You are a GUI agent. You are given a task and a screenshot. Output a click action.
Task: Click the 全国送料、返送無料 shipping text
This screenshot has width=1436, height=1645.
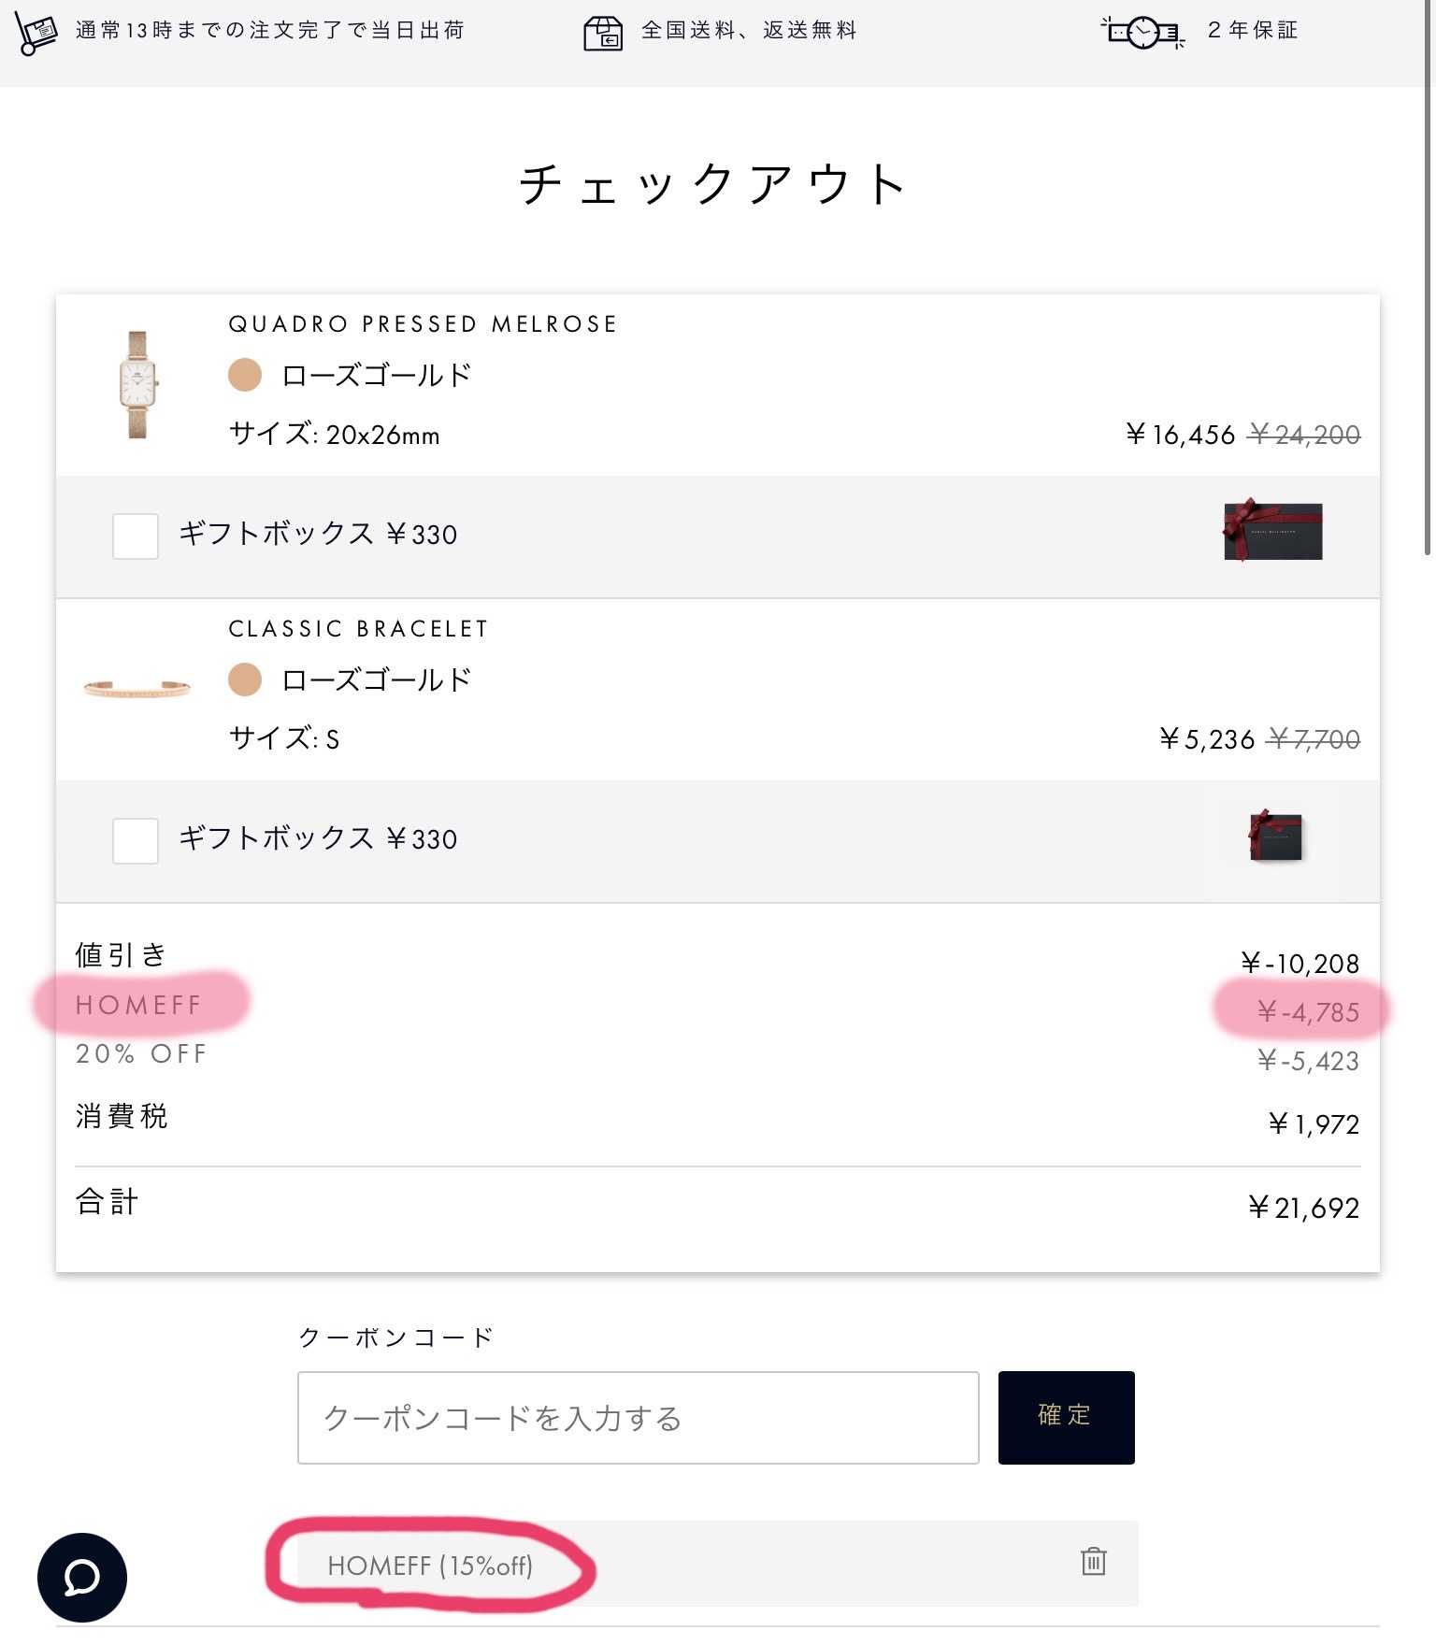coord(749,31)
